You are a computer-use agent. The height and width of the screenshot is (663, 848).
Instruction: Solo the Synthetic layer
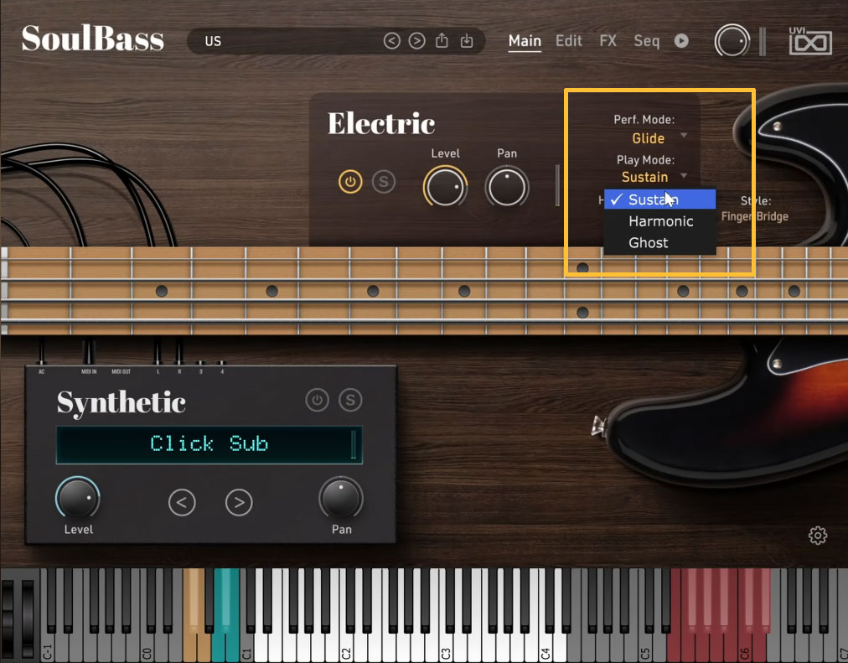[350, 400]
